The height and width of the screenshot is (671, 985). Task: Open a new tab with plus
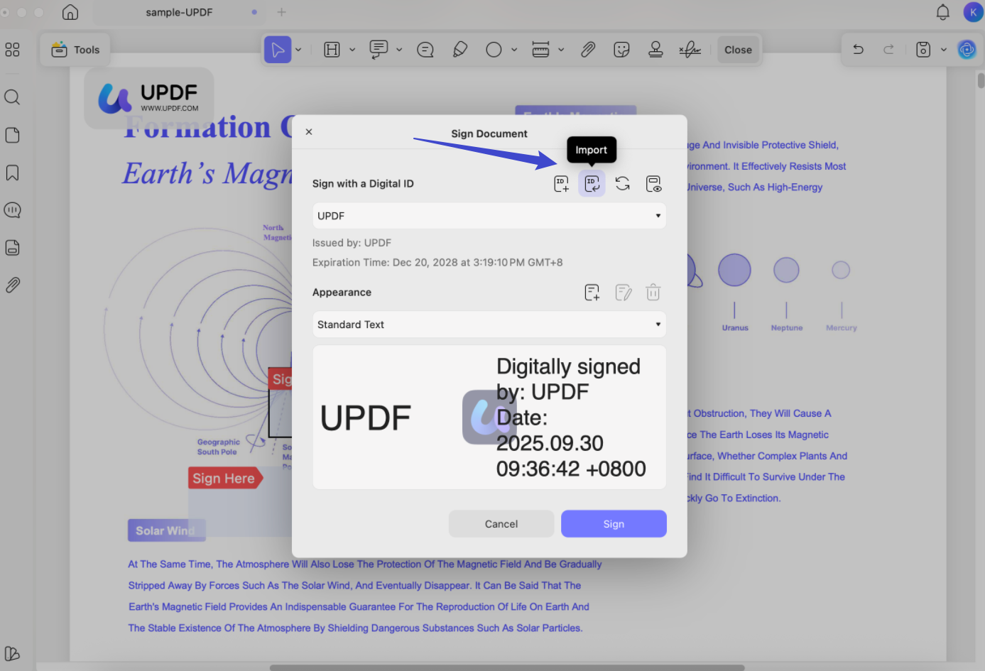(x=281, y=12)
